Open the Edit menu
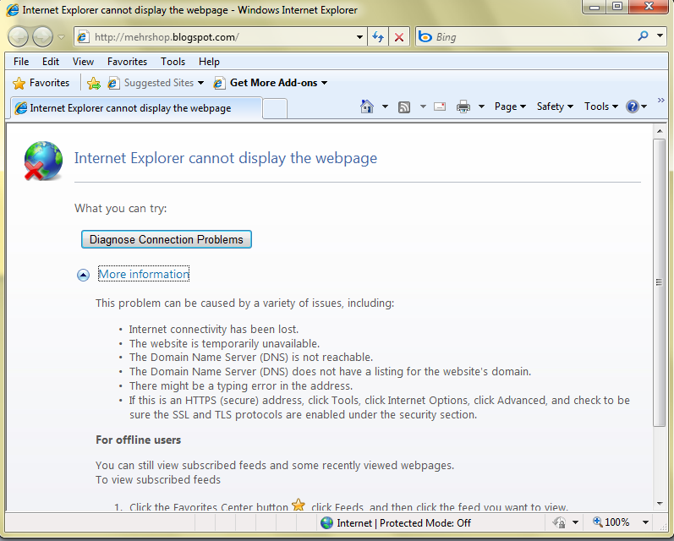 coord(50,62)
